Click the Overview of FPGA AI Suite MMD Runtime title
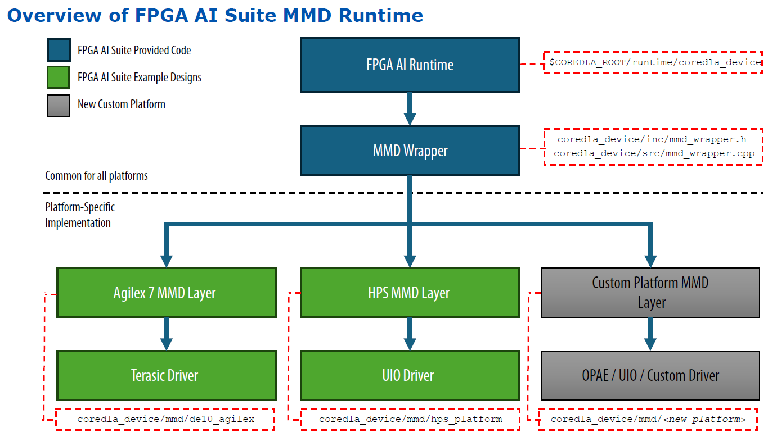This screenshot has height=441, width=777. pos(214,15)
